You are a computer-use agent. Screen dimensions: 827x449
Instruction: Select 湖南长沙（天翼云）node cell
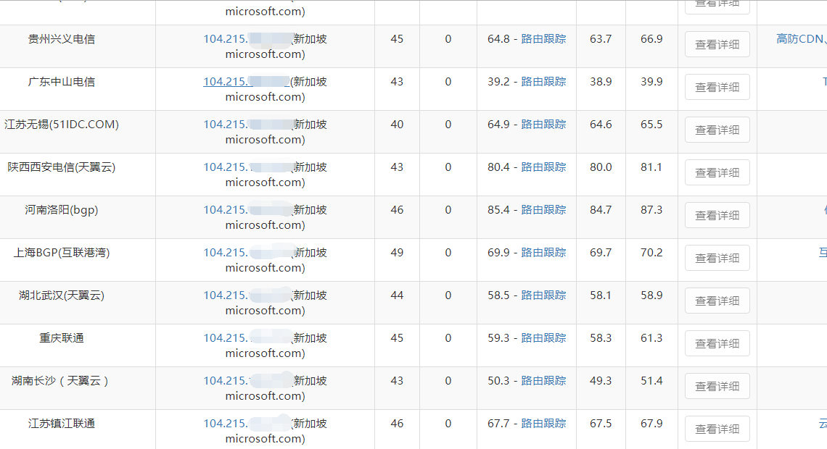(60, 380)
